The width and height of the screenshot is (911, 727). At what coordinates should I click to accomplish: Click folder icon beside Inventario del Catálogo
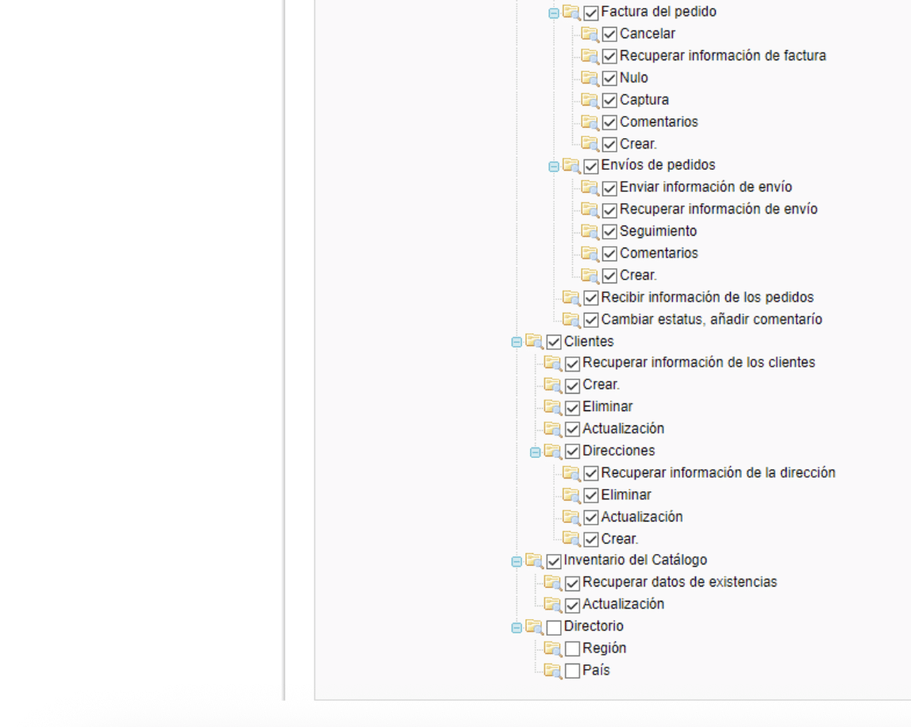click(534, 561)
